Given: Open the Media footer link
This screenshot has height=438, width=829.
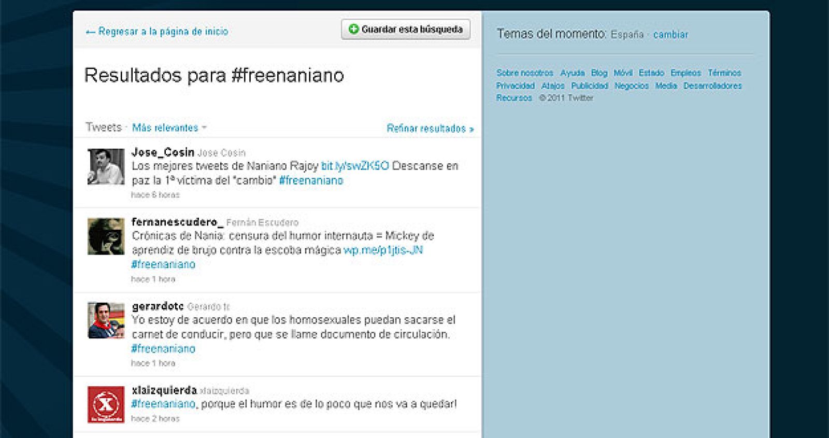Looking at the screenshot, I should (666, 86).
